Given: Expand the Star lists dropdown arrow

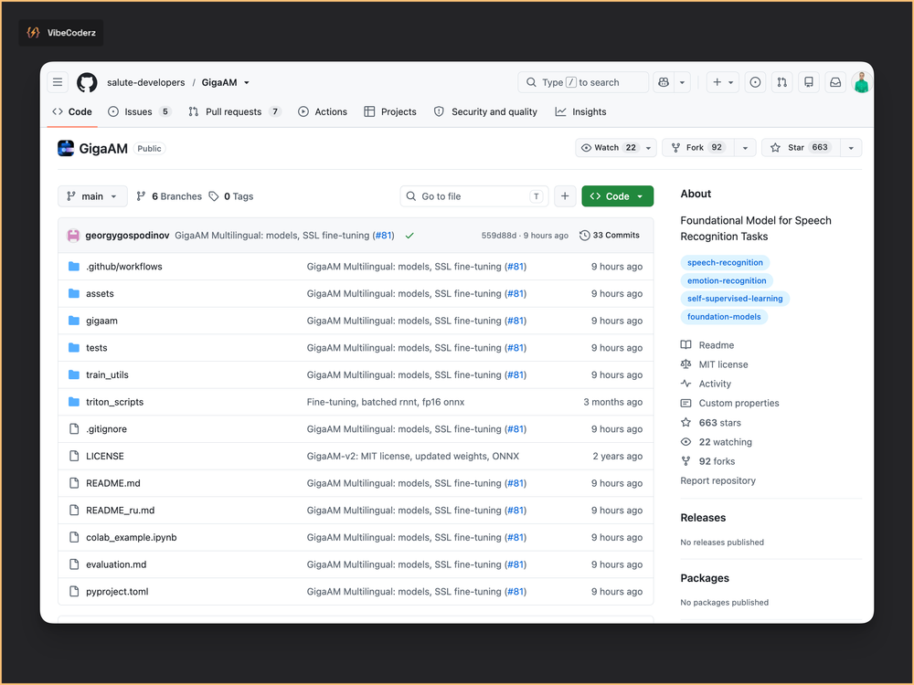Looking at the screenshot, I should 851,148.
